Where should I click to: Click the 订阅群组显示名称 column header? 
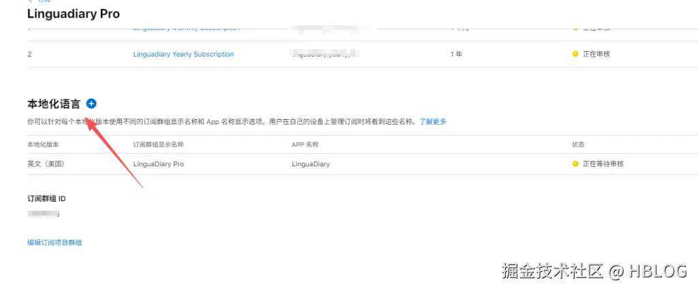coord(158,144)
